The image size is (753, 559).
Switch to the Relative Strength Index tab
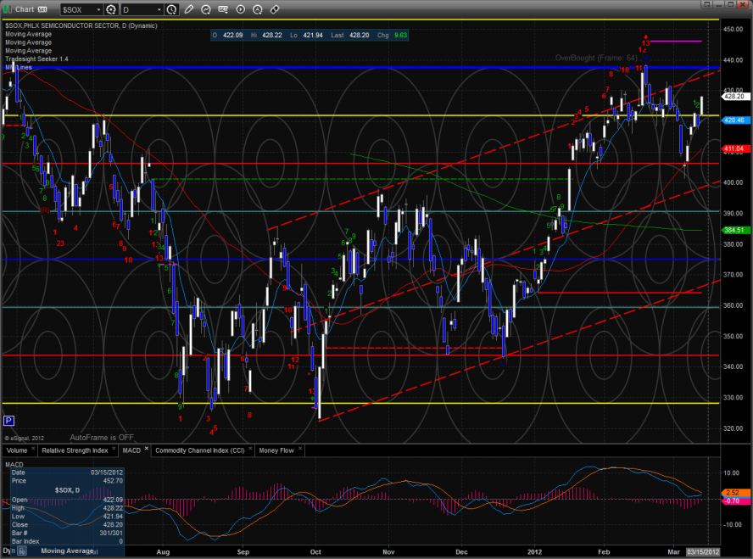(75, 450)
